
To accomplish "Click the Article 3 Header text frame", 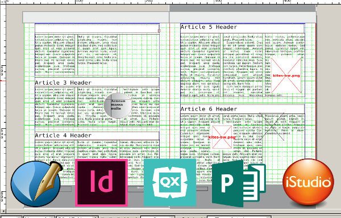I will [x=97, y=82].
